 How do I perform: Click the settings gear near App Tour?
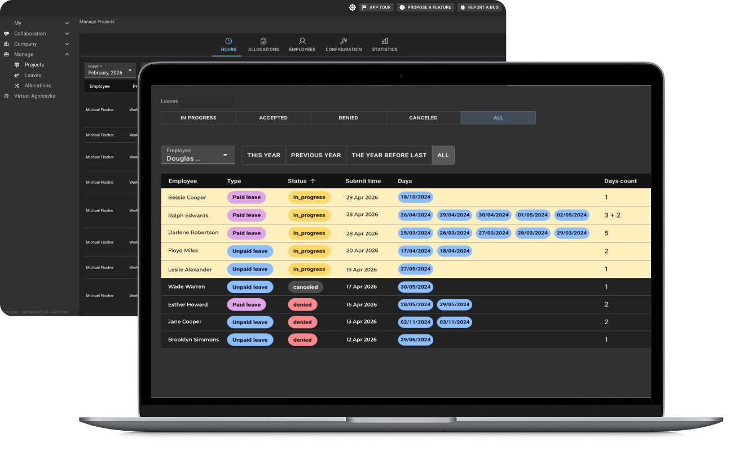tap(352, 7)
